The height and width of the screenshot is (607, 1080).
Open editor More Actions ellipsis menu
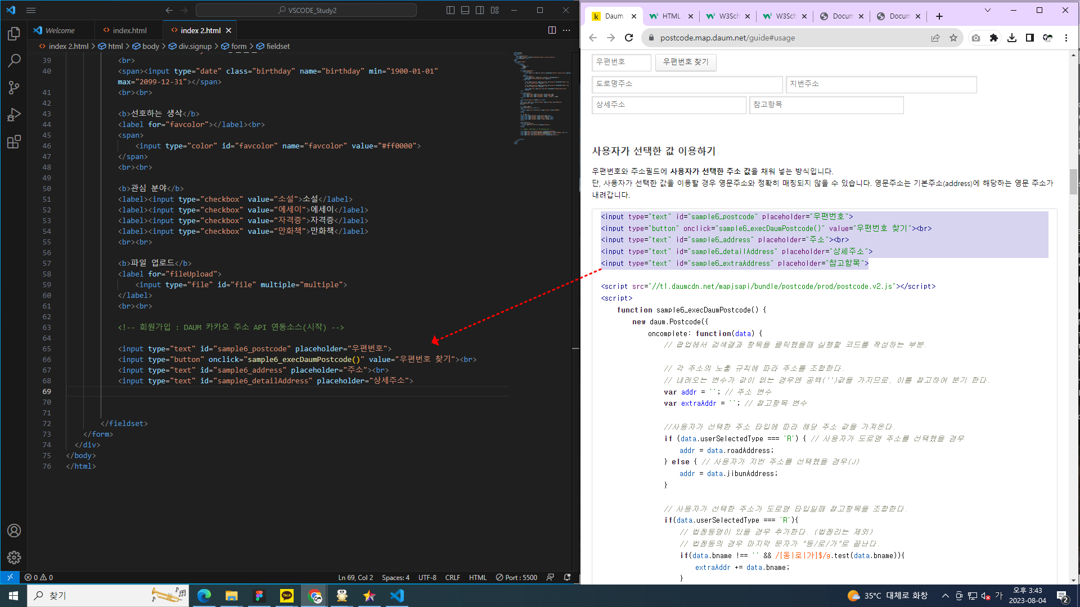click(566, 30)
